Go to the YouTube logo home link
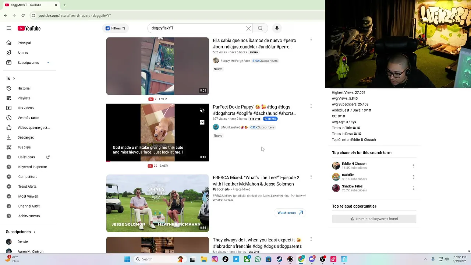The width and height of the screenshot is (471, 265). (29, 28)
